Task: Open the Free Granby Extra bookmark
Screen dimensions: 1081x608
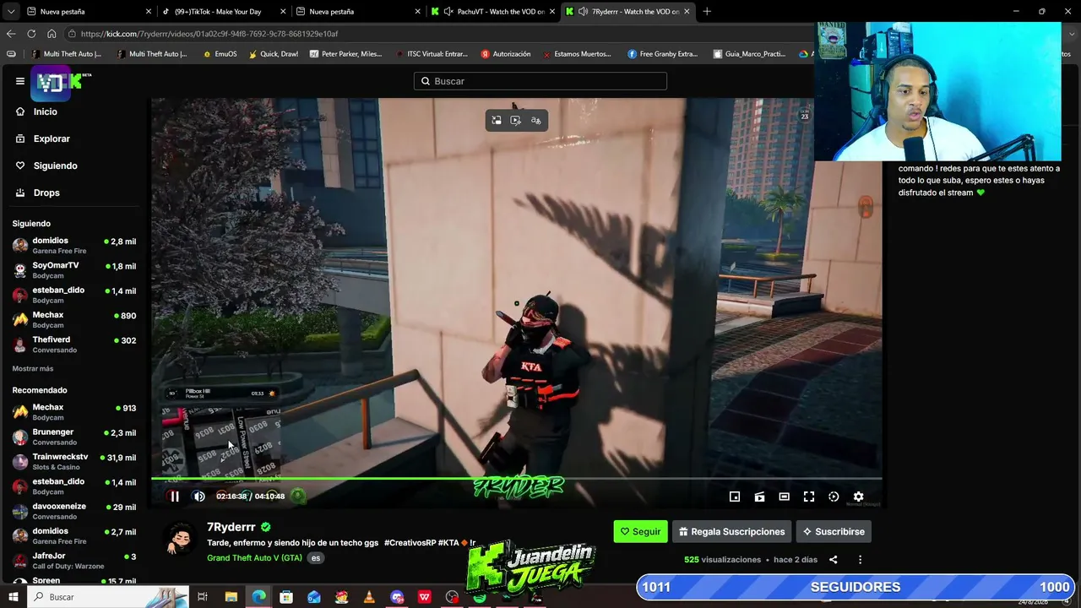Action: click(662, 54)
